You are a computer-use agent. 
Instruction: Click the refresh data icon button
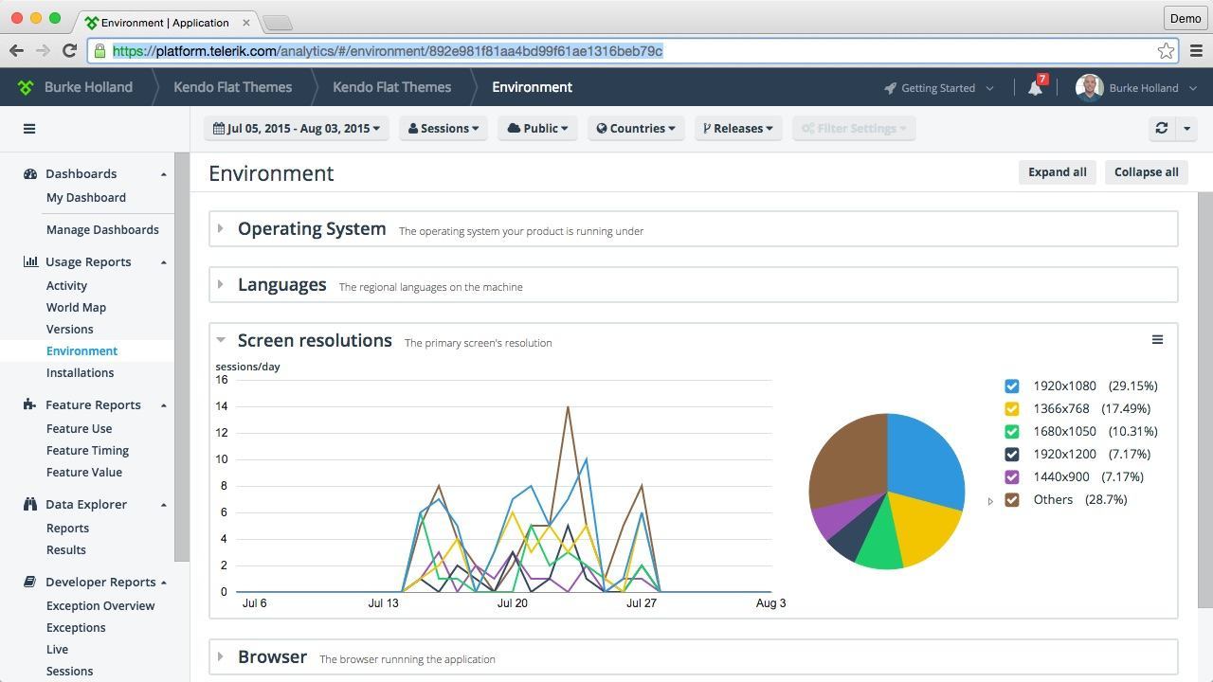coord(1161,129)
